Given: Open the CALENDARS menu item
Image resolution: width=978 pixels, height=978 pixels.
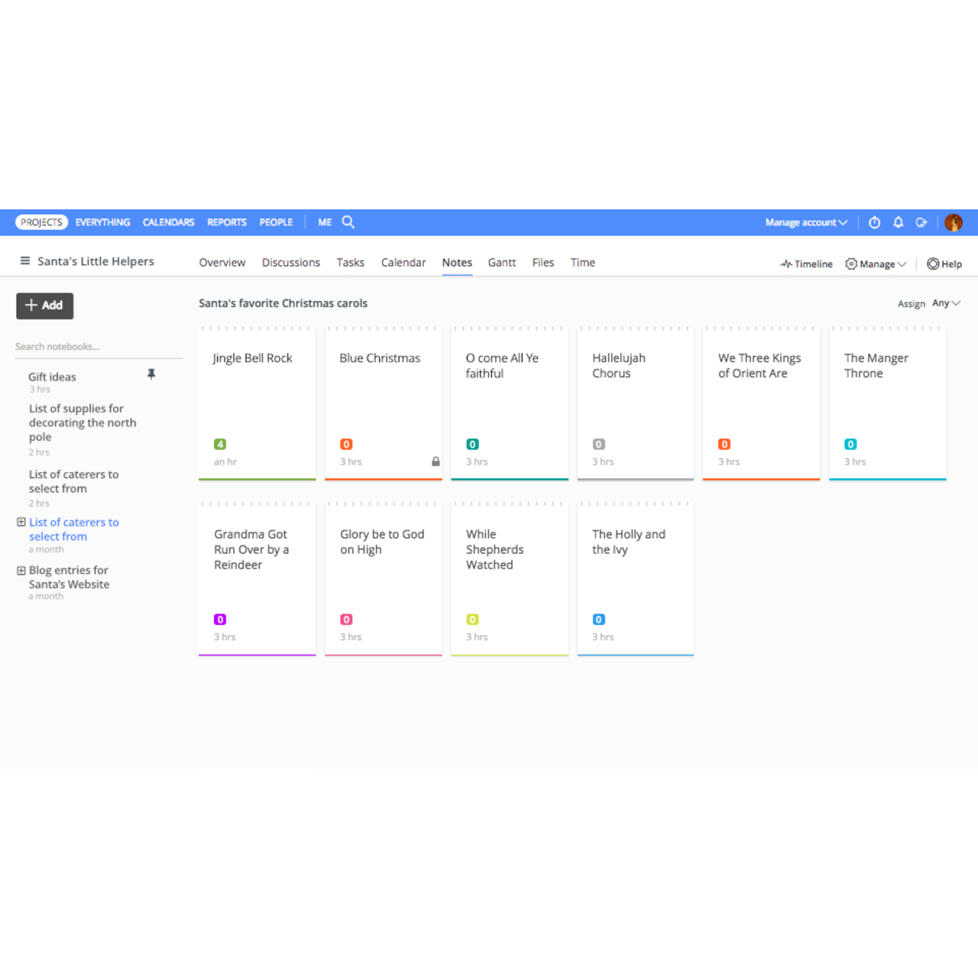Looking at the screenshot, I should [167, 222].
